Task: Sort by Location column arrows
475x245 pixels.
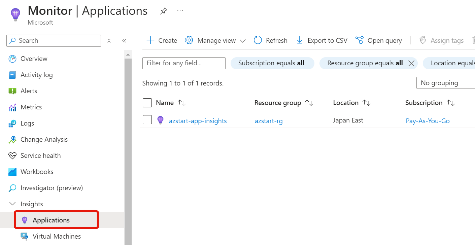Action: tap(367, 103)
